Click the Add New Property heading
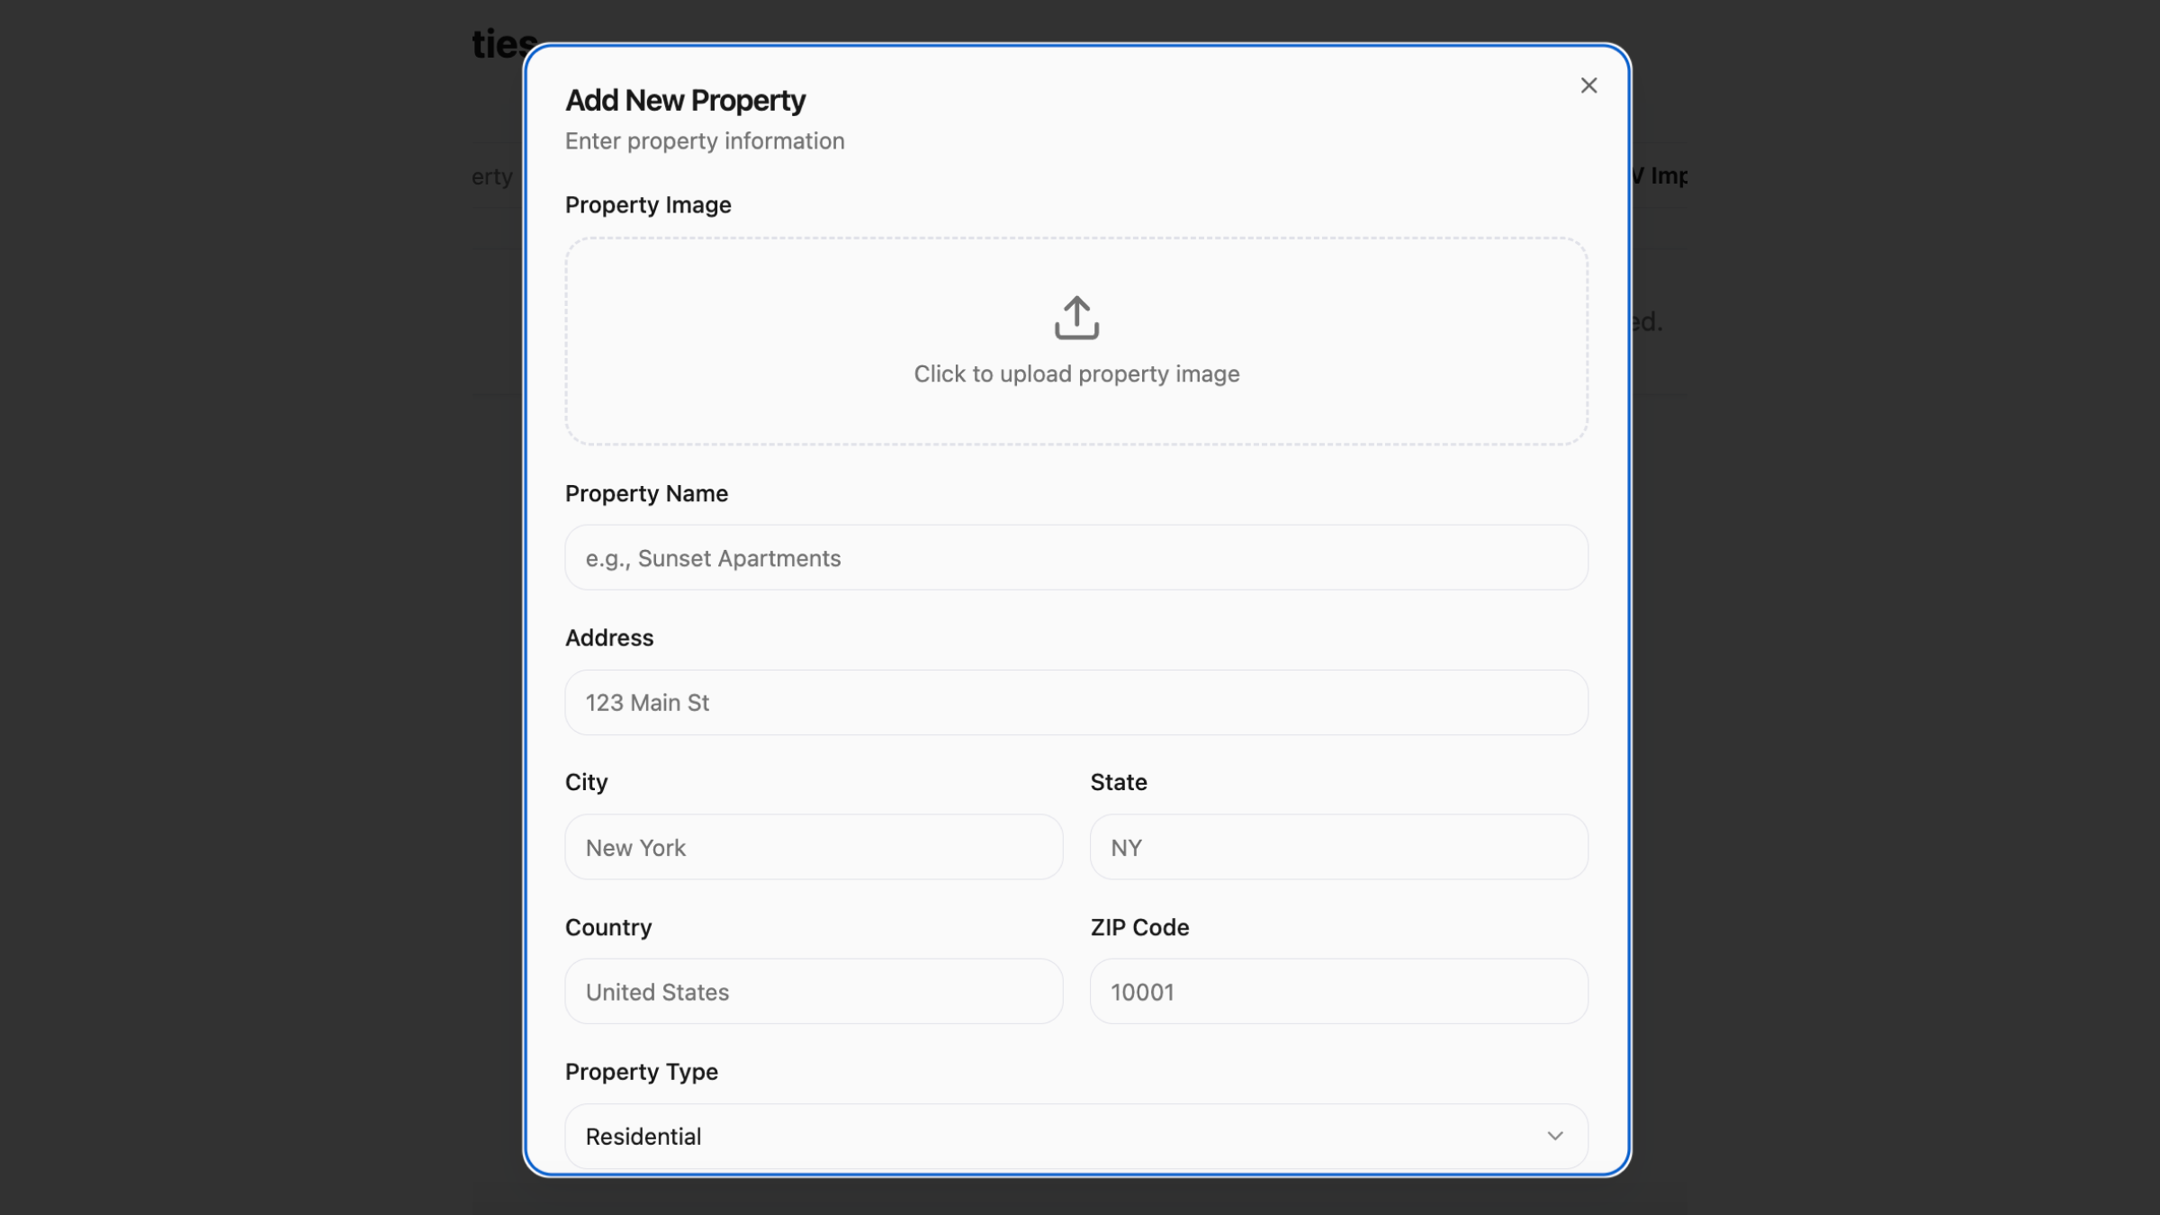Image resolution: width=2160 pixels, height=1215 pixels. coord(685,101)
